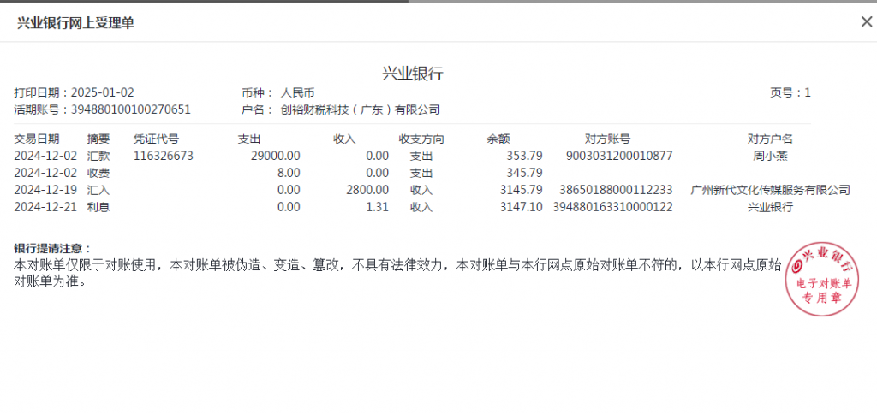Viewport: 877px width, 414px height.
Task: Click balance 3145.79
Action: click(522, 190)
